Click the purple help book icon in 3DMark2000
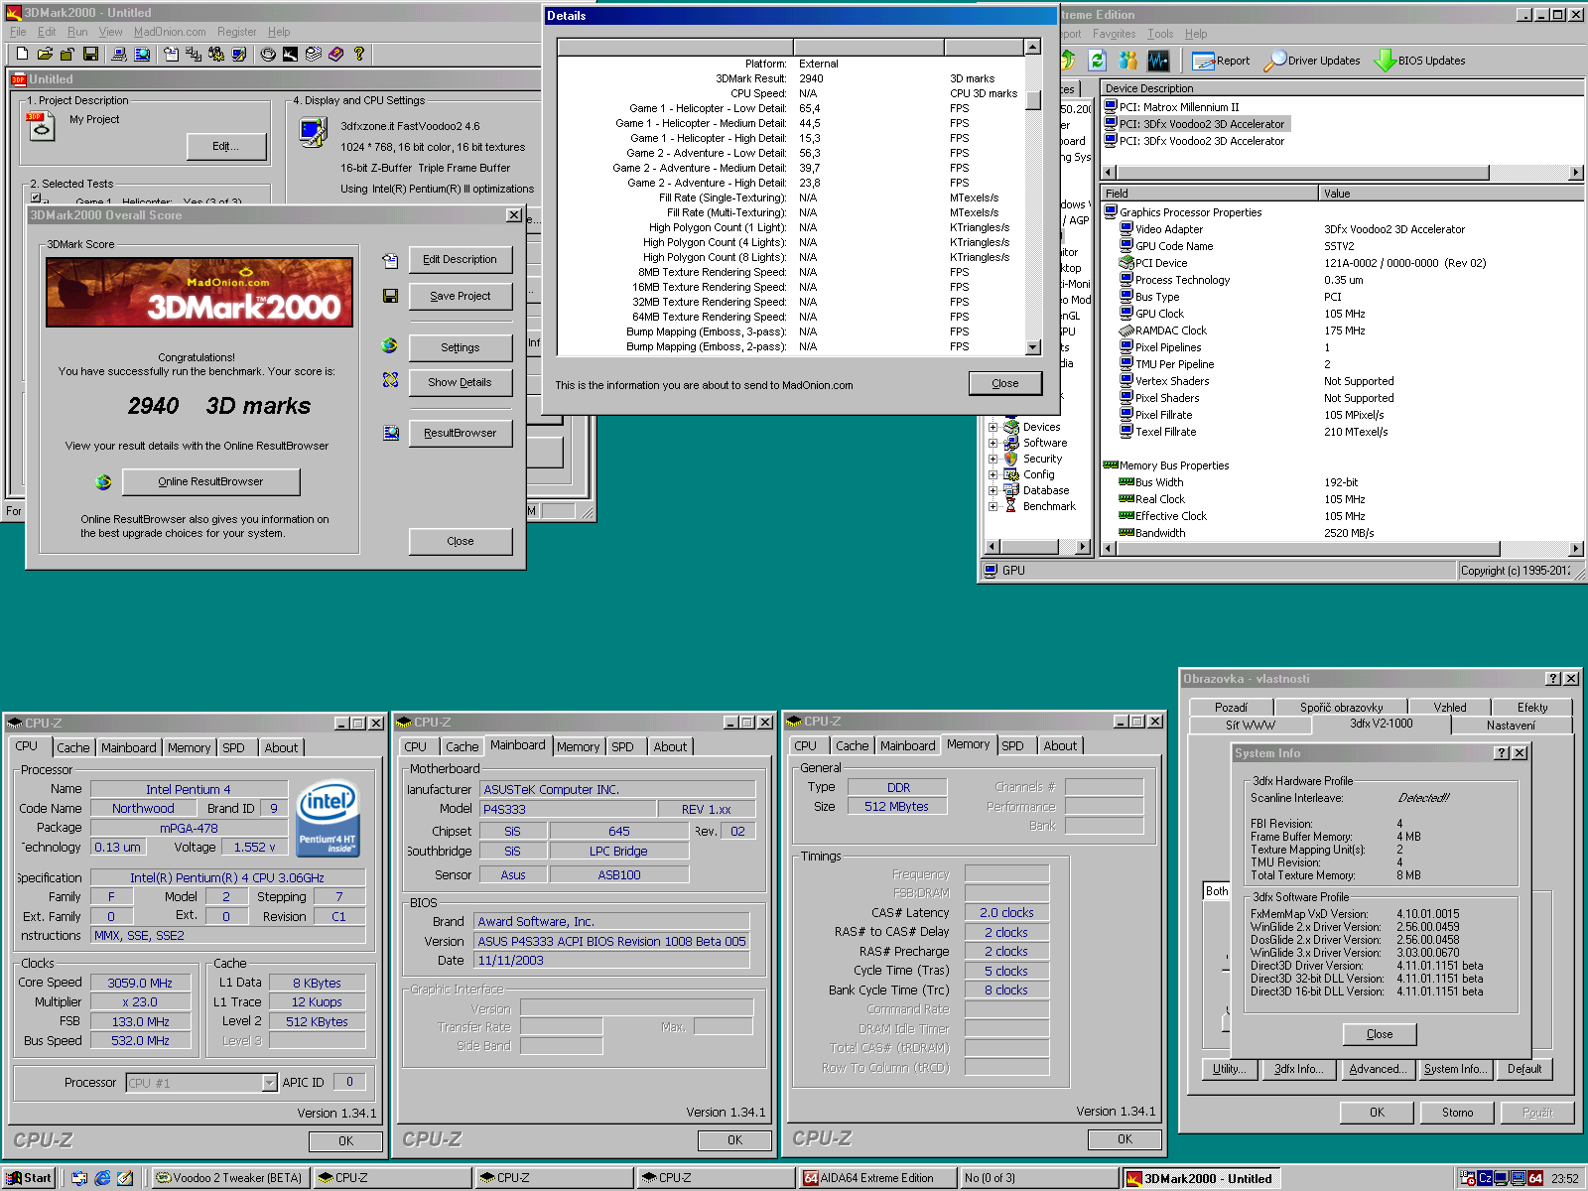The height and width of the screenshot is (1191, 1588). pos(336,55)
